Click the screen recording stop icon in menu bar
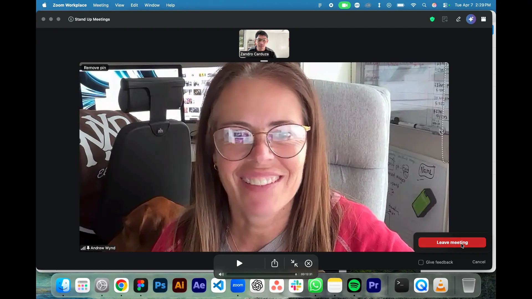This screenshot has height=299, width=532. [331, 5]
